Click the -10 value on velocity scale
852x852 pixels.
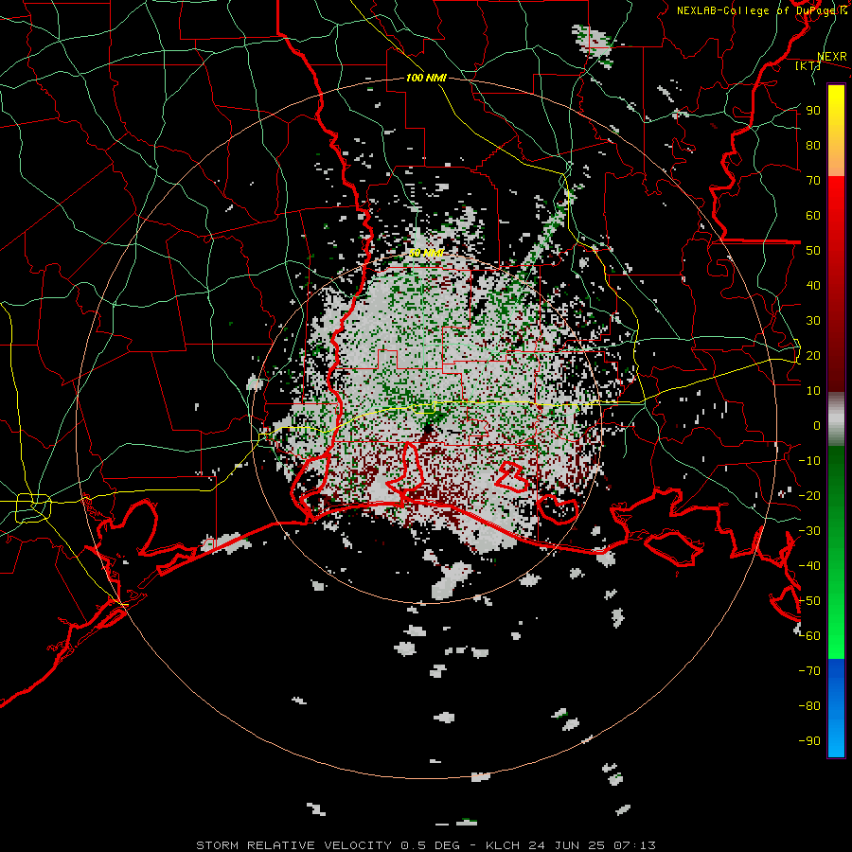click(x=809, y=461)
